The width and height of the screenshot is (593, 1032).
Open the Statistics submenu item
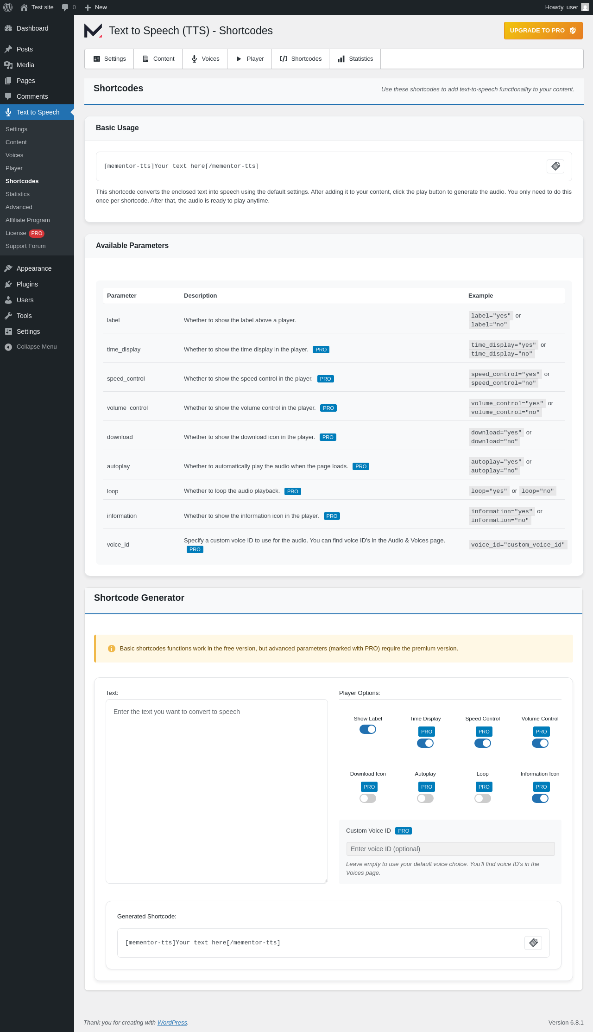click(x=37, y=194)
